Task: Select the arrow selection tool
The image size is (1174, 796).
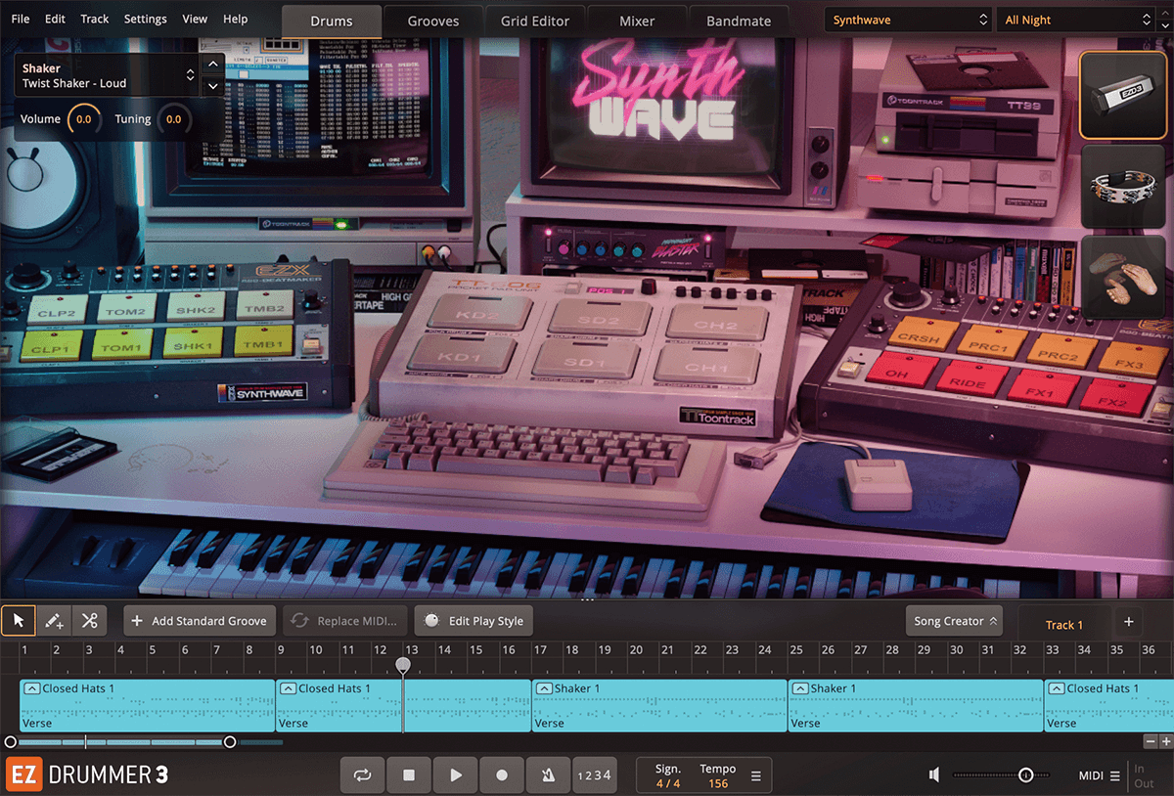Action: pyautogui.click(x=18, y=620)
